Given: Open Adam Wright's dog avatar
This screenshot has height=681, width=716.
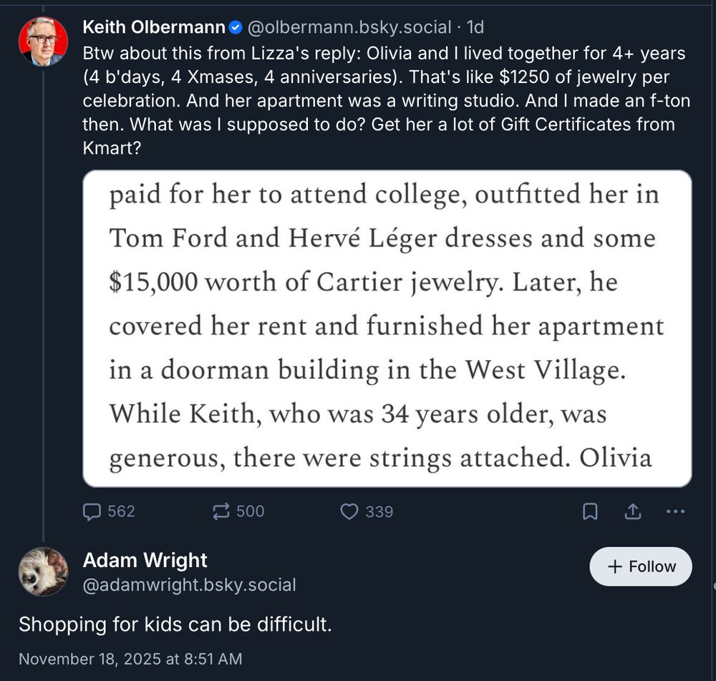Looking at the screenshot, I should [43, 571].
